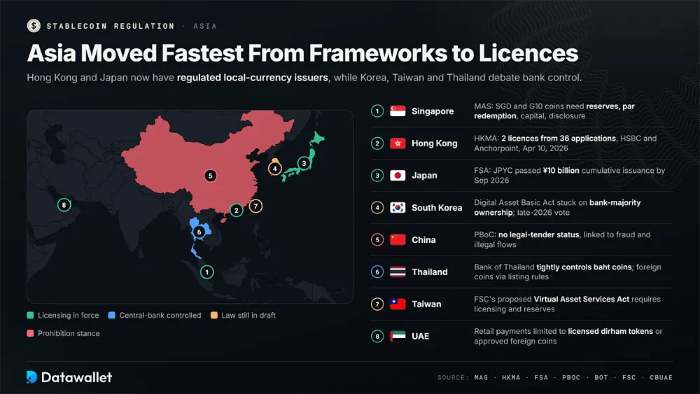The height and width of the screenshot is (394, 700).
Task: Click the UAE flag icon
Action: [398, 336]
